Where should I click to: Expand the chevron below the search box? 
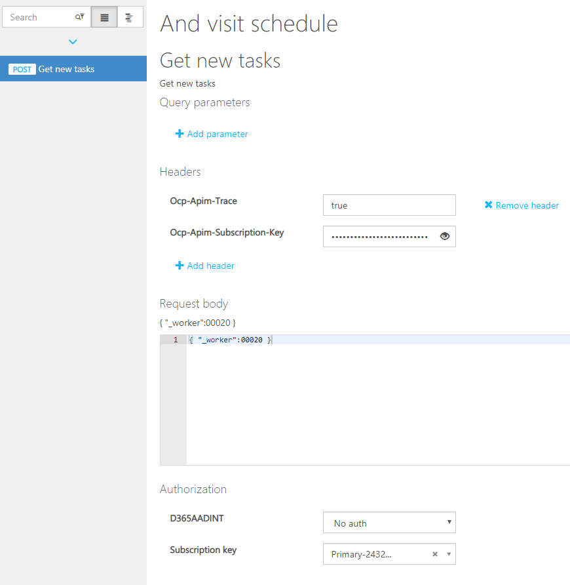73,42
